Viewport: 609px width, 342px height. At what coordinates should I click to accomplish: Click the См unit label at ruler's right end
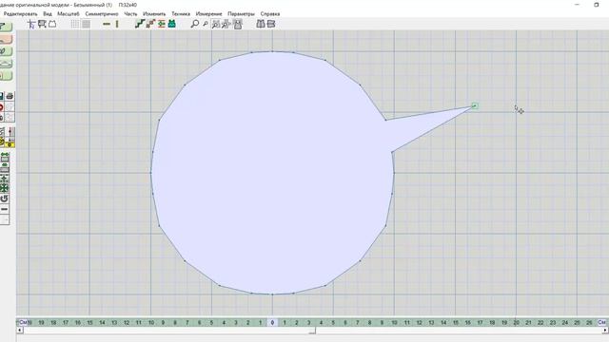click(x=602, y=322)
